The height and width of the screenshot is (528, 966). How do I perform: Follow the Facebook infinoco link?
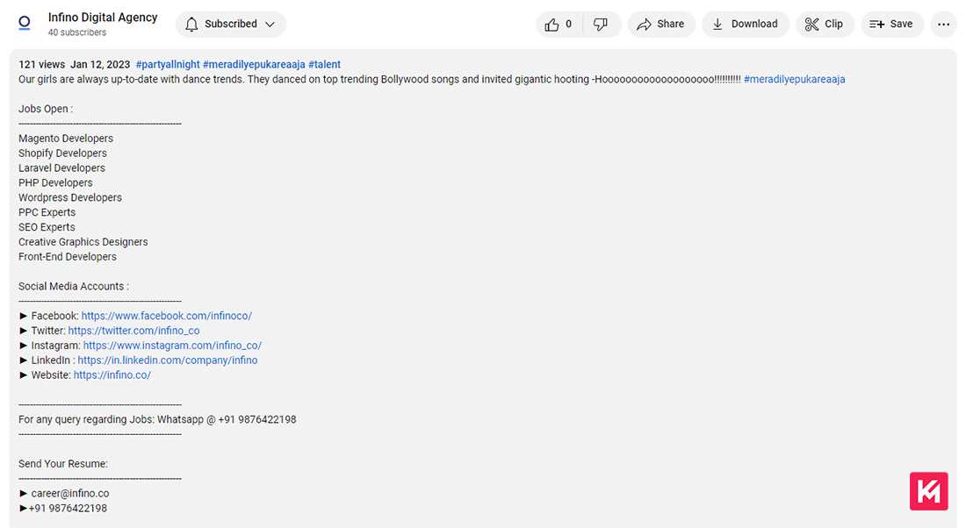click(x=167, y=316)
